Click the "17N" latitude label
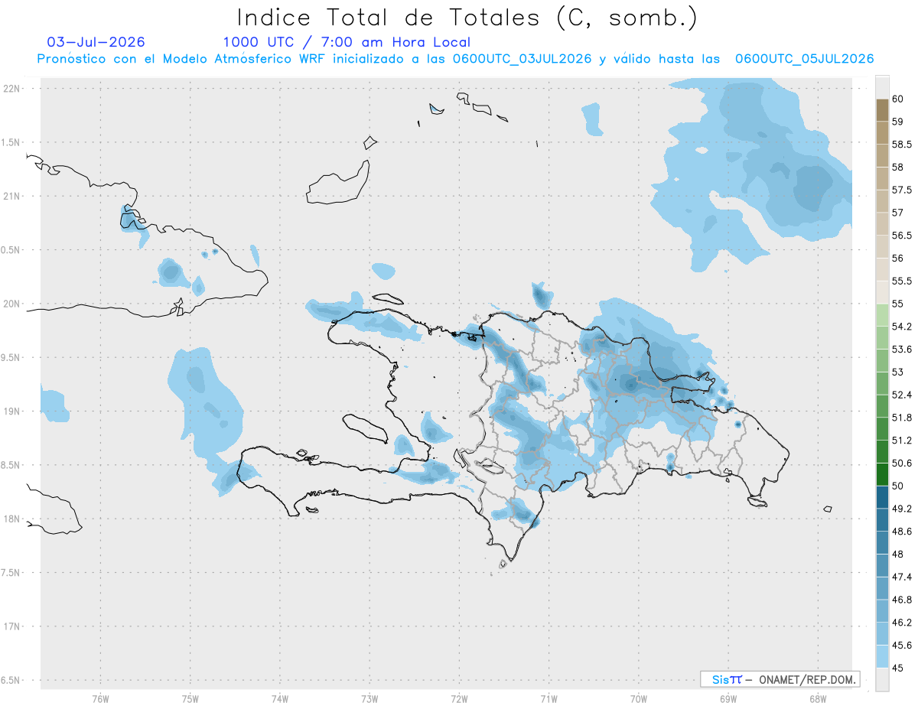This screenshot has width=918, height=709. click(x=13, y=627)
